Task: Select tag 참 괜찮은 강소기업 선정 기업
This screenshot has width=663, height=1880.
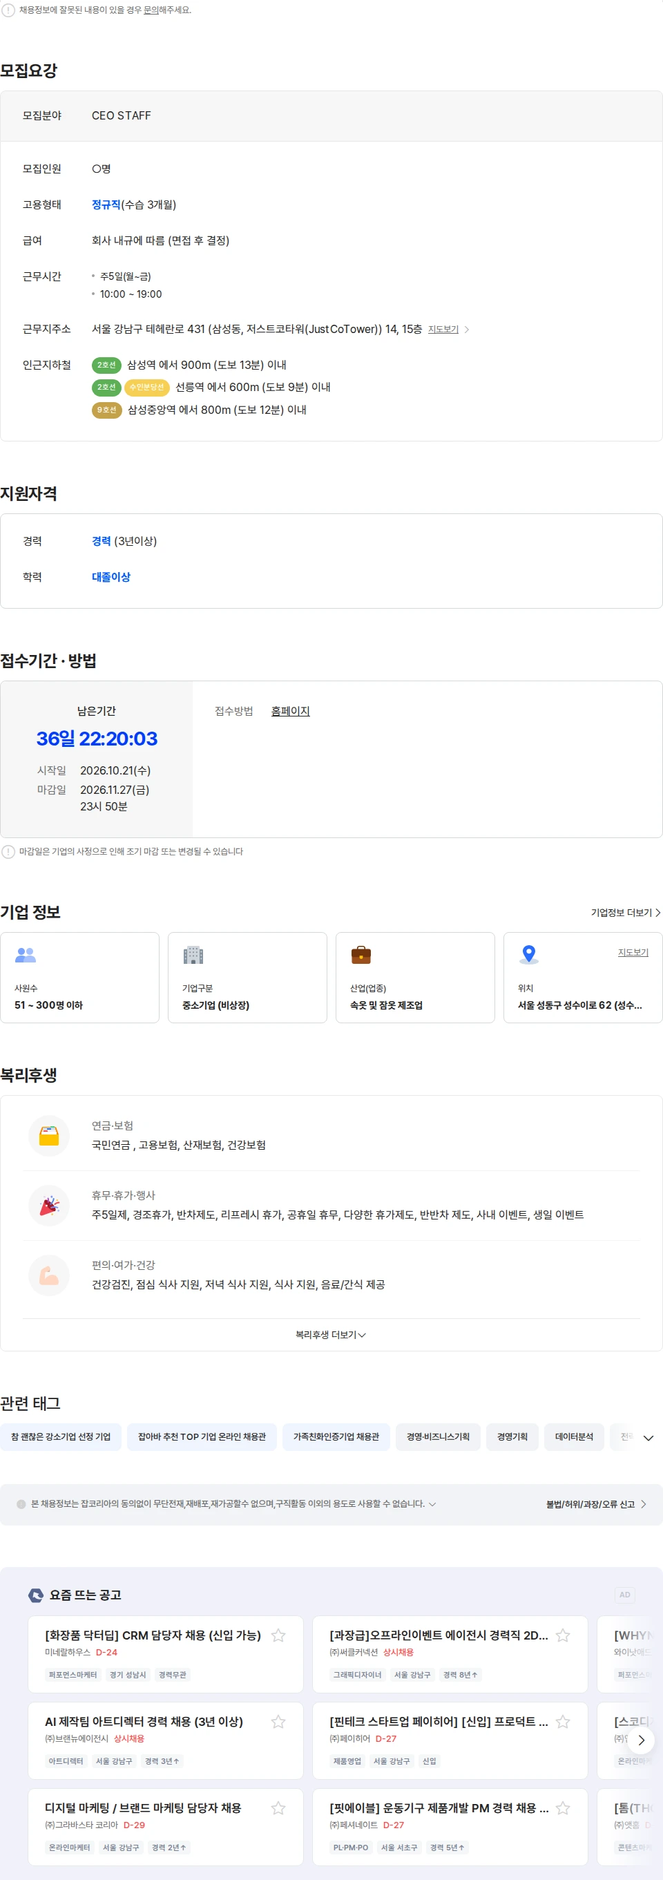Action: (x=61, y=1437)
